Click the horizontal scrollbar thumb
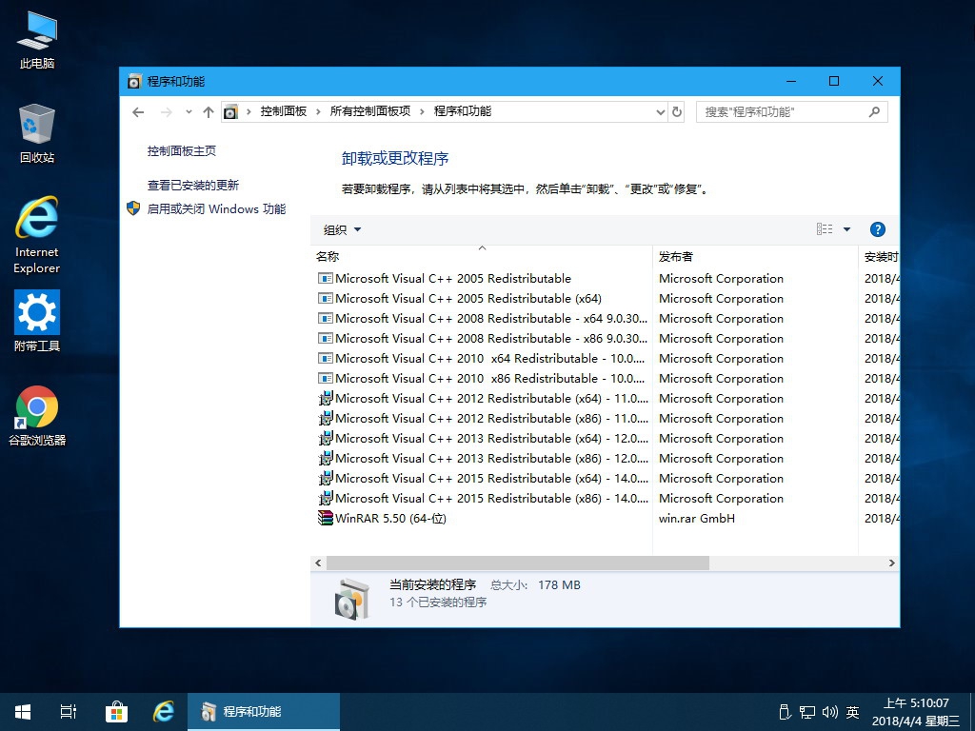975x731 pixels. point(517,563)
